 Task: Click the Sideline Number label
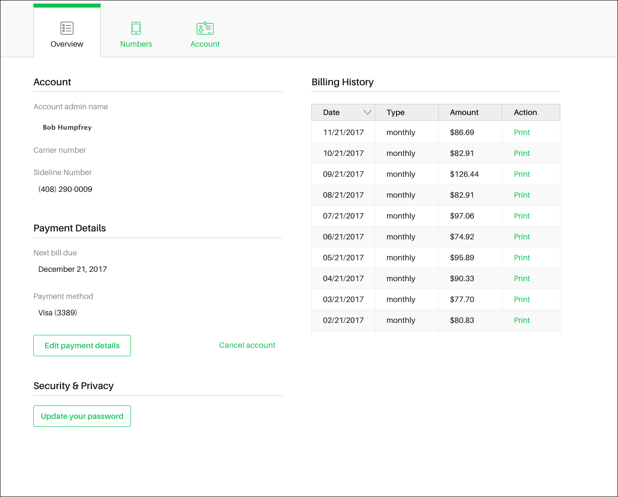pos(63,172)
